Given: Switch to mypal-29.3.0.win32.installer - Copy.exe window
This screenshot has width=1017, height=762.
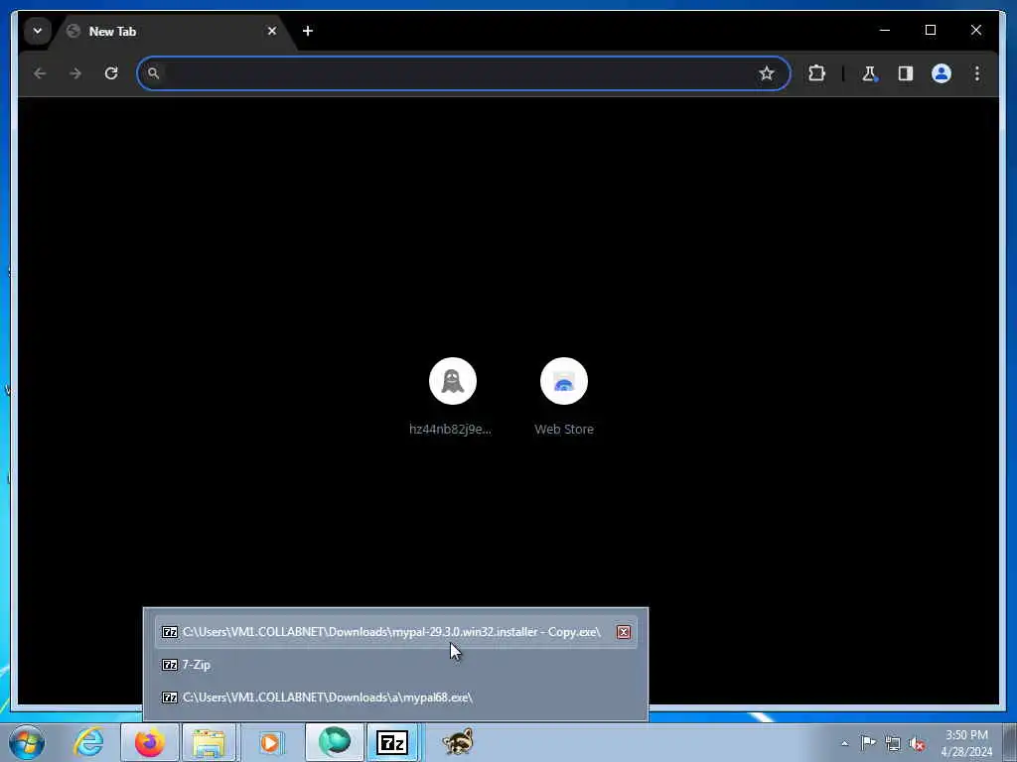Looking at the screenshot, I should pyautogui.click(x=395, y=632).
